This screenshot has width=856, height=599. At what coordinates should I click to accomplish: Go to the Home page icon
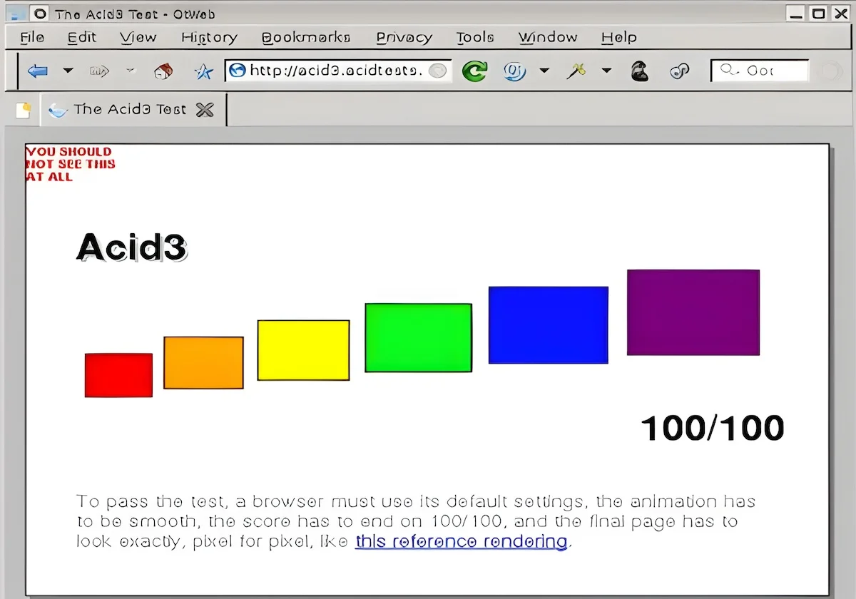[163, 71]
